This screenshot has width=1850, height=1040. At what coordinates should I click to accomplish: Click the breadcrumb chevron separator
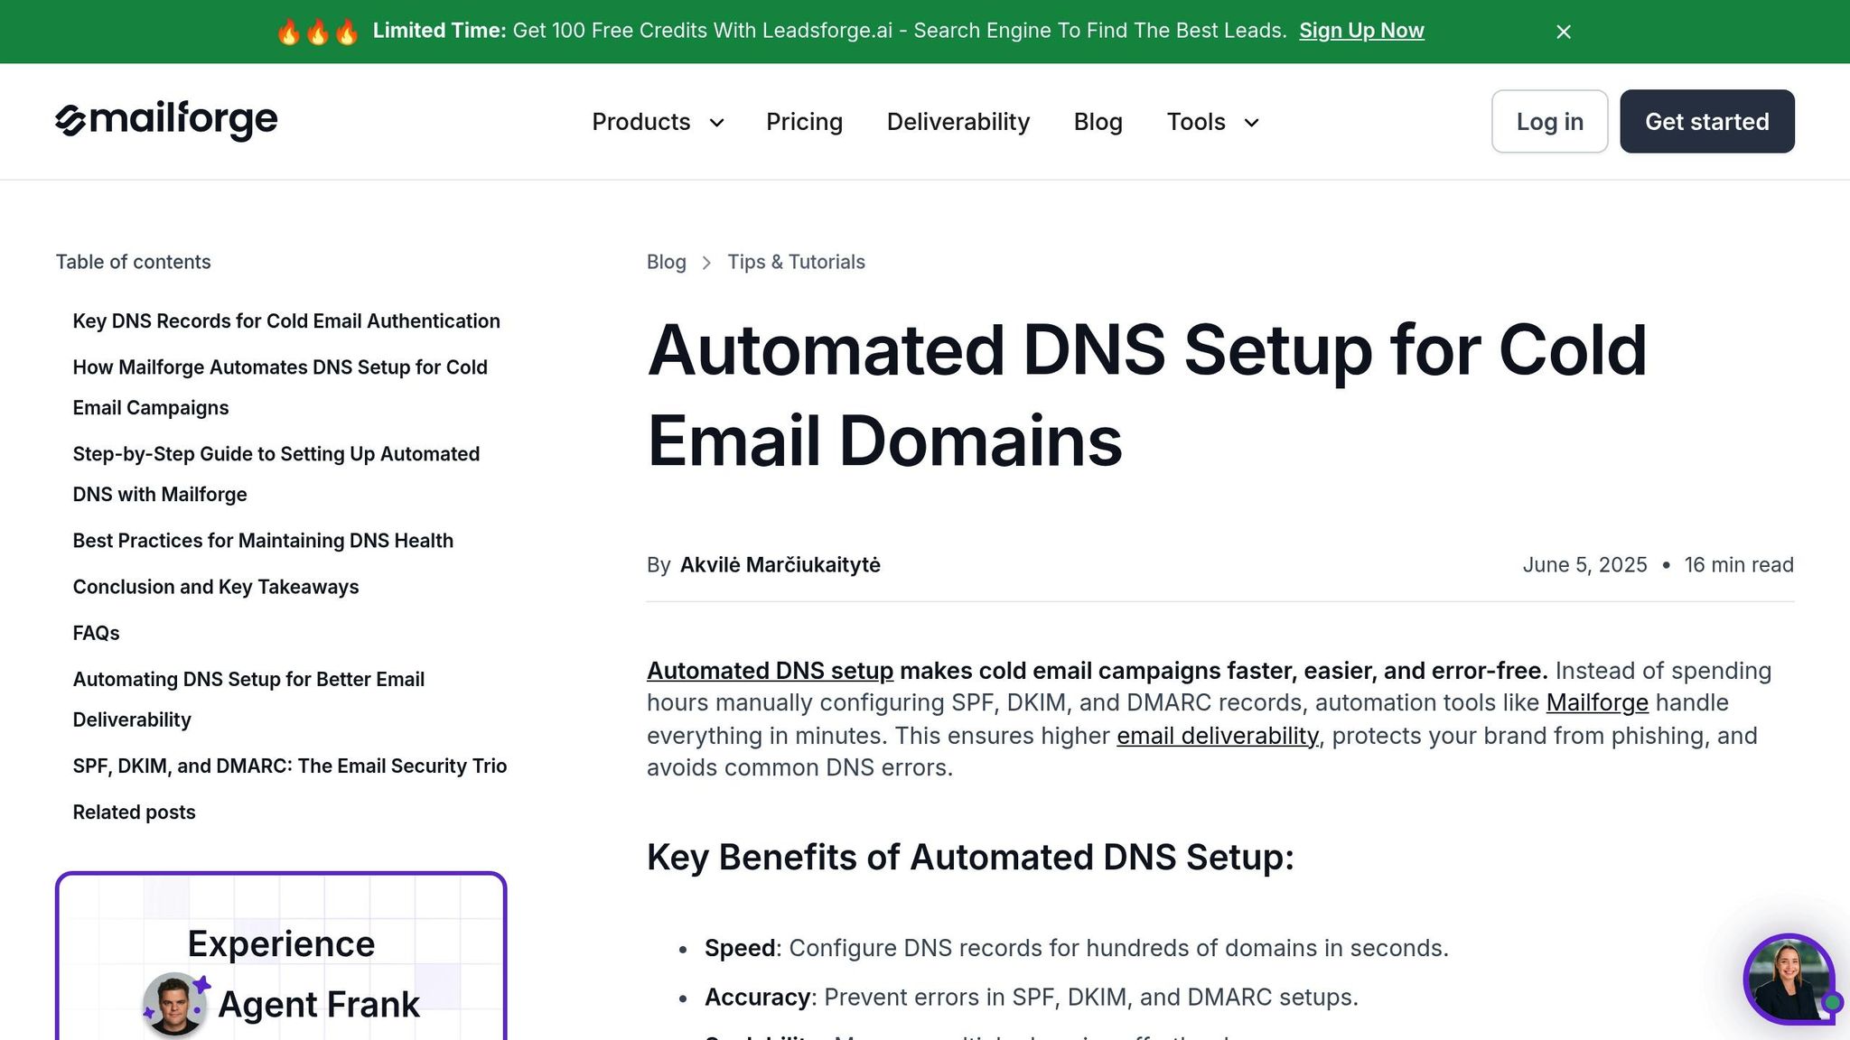click(706, 263)
